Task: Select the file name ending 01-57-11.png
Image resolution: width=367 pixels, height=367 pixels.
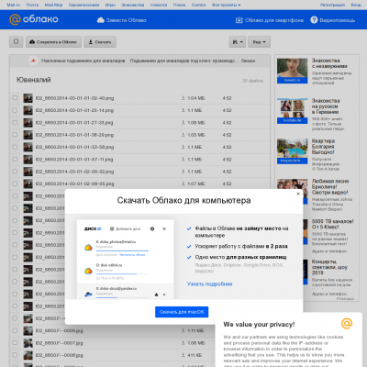Action: click(74, 160)
